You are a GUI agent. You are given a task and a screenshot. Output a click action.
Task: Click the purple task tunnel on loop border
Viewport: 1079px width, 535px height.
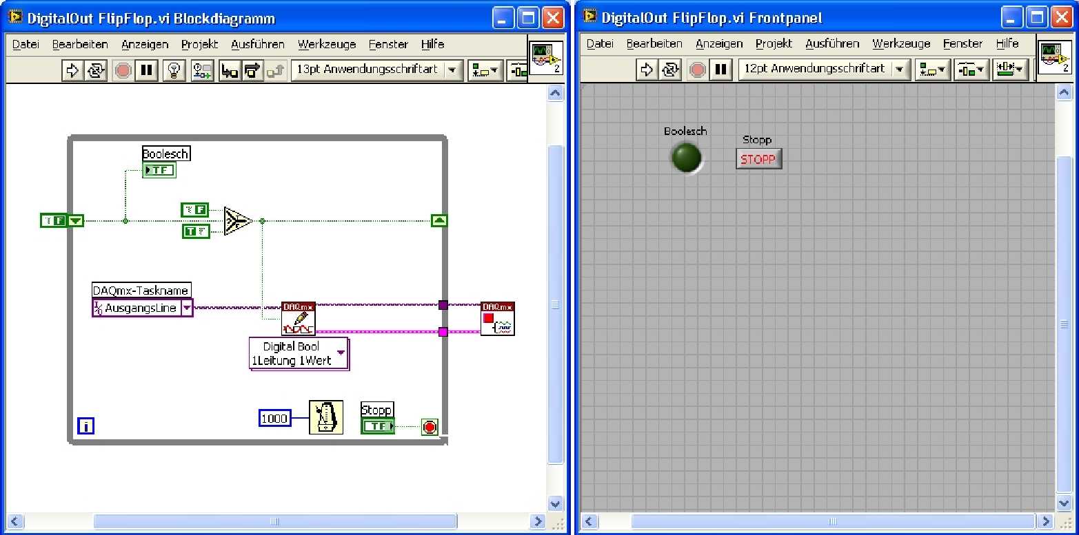[443, 305]
